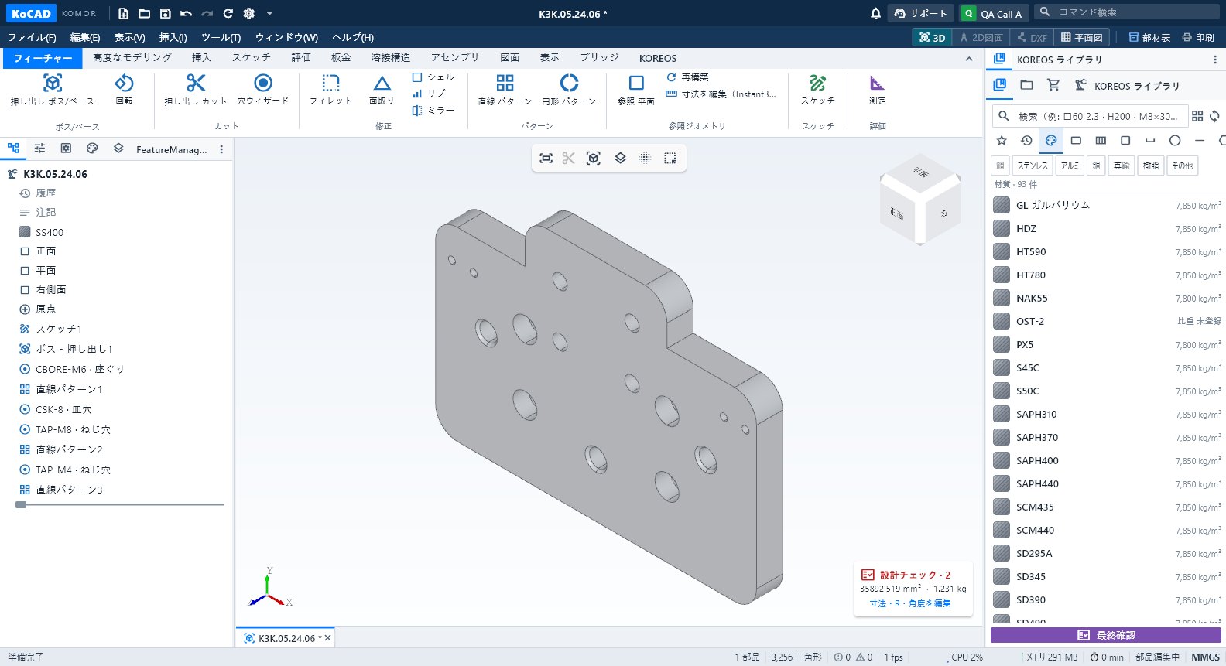Open the 穴ウィザード hole wizard
1226x666 pixels.
pyautogui.click(x=263, y=90)
